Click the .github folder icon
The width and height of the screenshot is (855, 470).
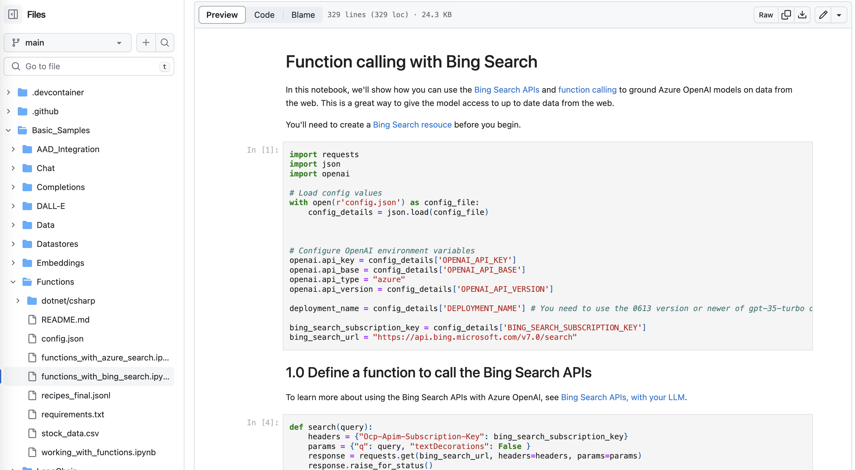tap(23, 111)
